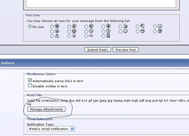Select radio button beside the document page icon
Viewport: 189px width, 136px height.
[x=103, y=36]
